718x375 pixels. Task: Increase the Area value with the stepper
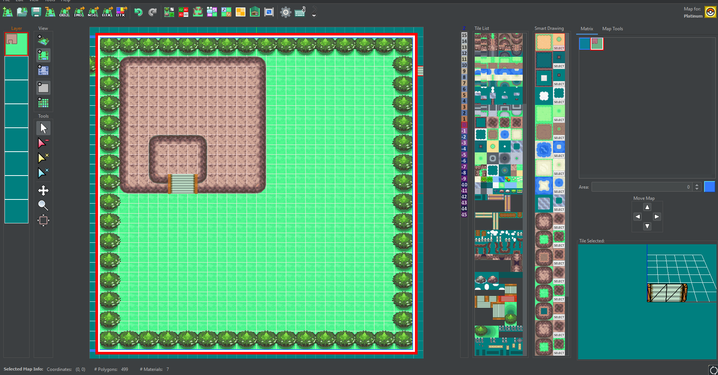point(697,185)
